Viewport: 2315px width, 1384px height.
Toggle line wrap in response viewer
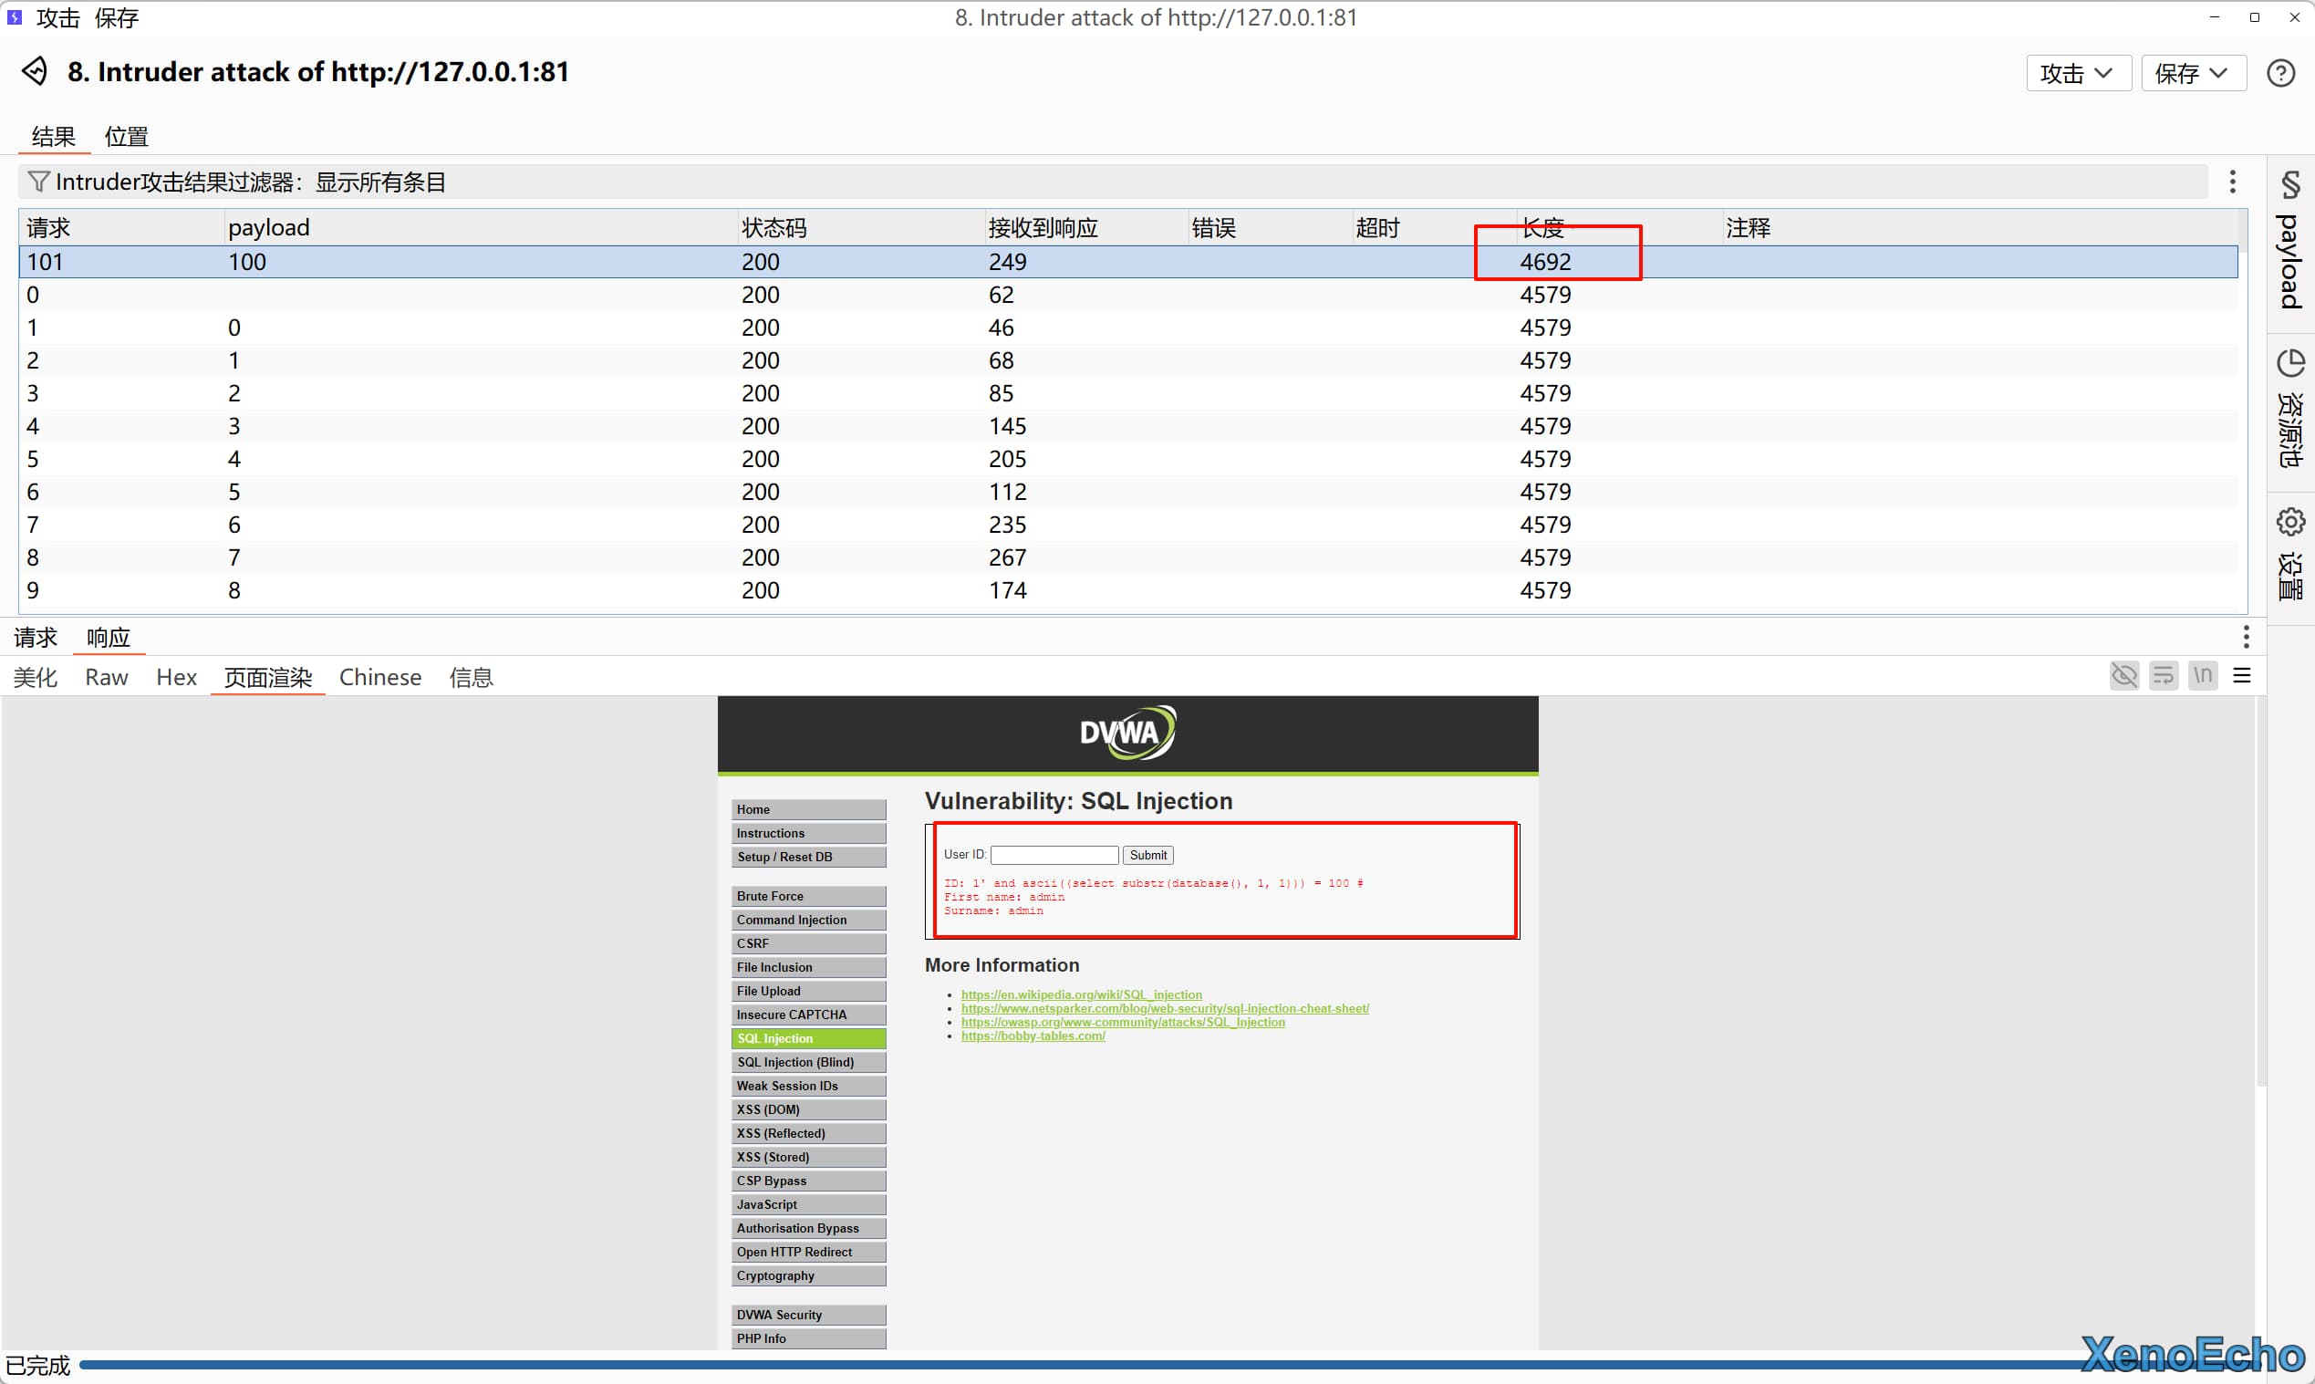tap(2163, 675)
